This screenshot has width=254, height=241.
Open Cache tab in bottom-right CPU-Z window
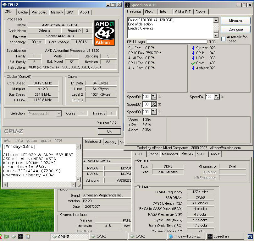(153, 154)
